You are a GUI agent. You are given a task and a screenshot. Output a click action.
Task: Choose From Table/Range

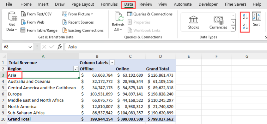pos(39,31)
